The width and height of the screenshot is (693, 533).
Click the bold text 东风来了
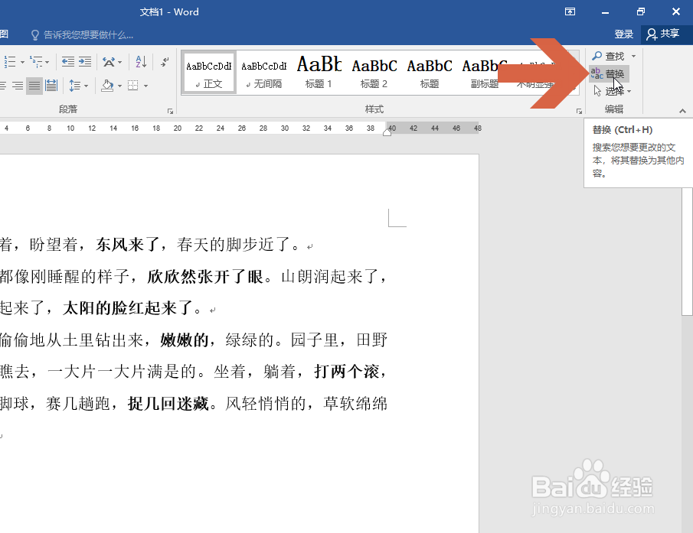click(128, 245)
